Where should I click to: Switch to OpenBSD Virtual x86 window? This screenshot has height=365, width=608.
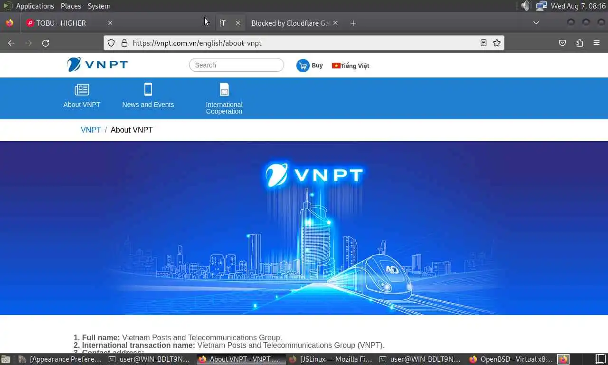point(511,359)
